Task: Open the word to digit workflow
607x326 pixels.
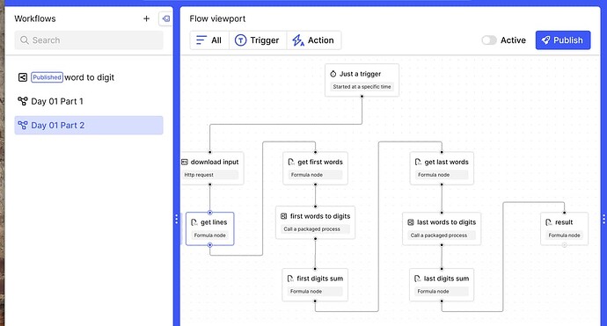Action: tap(89, 77)
